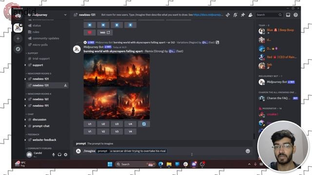Upscale image two with U2

coord(103,124)
